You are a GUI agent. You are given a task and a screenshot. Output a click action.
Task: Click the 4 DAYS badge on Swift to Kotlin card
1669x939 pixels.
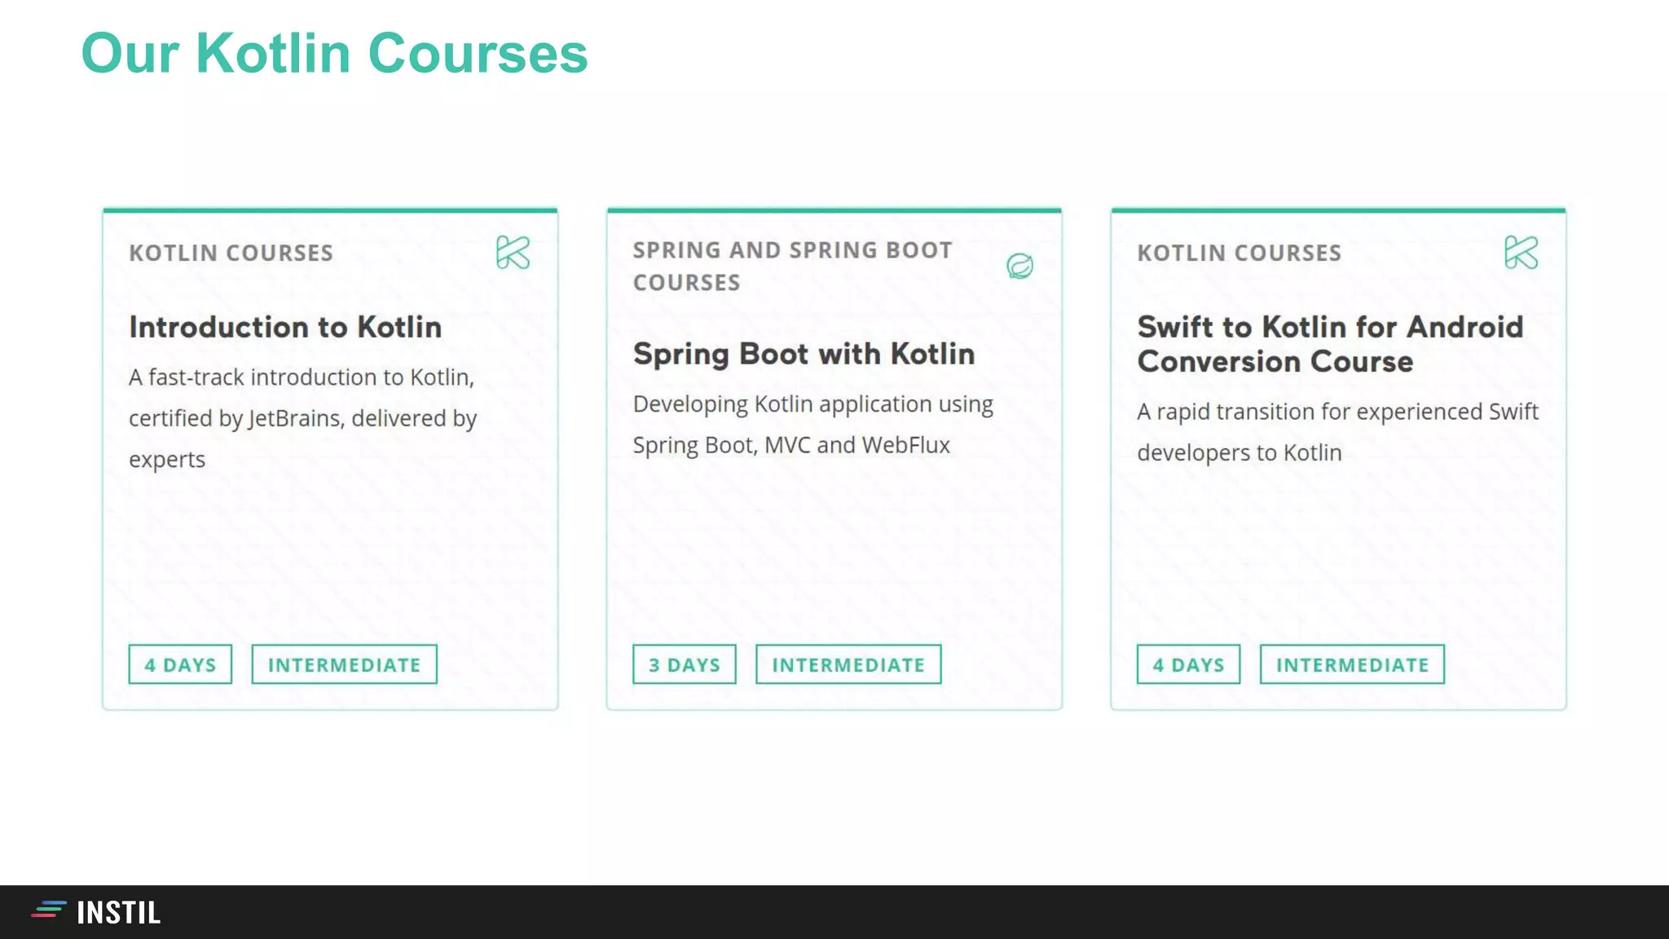click(x=1188, y=664)
